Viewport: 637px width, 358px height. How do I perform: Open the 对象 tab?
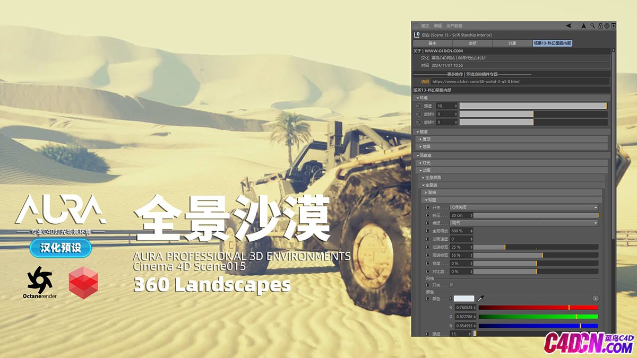512,43
